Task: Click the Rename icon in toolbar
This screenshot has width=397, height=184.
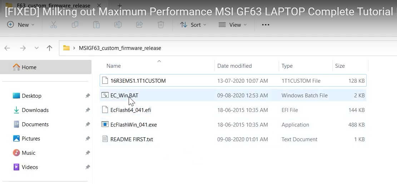Action: 118,25
